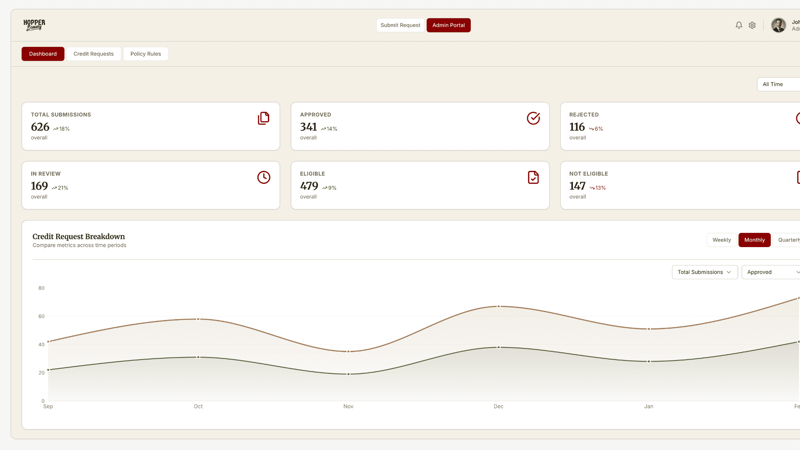This screenshot has width=800, height=450.
Task: Switch chart view to Quarterly
Action: (x=787, y=240)
